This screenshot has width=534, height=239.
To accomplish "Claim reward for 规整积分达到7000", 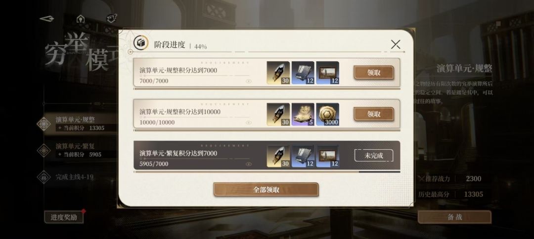I will (374, 72).
